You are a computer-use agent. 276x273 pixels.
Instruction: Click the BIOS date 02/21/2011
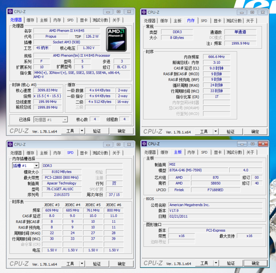215,216
